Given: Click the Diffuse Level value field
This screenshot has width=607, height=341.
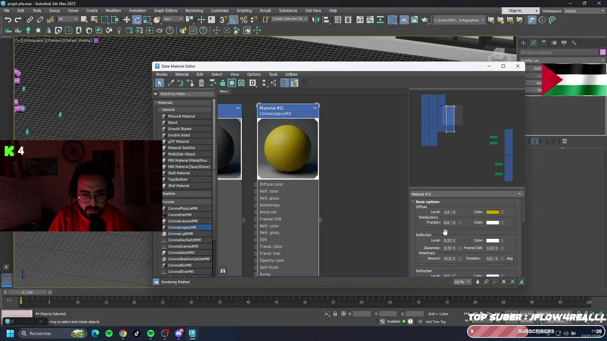Looking at the screenshot, I should click(x=447, y=212).
